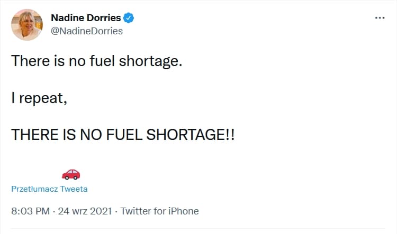
Task: Click "SHORTAGE!!" with exclamation marks
Action: (x=191, y=135)
